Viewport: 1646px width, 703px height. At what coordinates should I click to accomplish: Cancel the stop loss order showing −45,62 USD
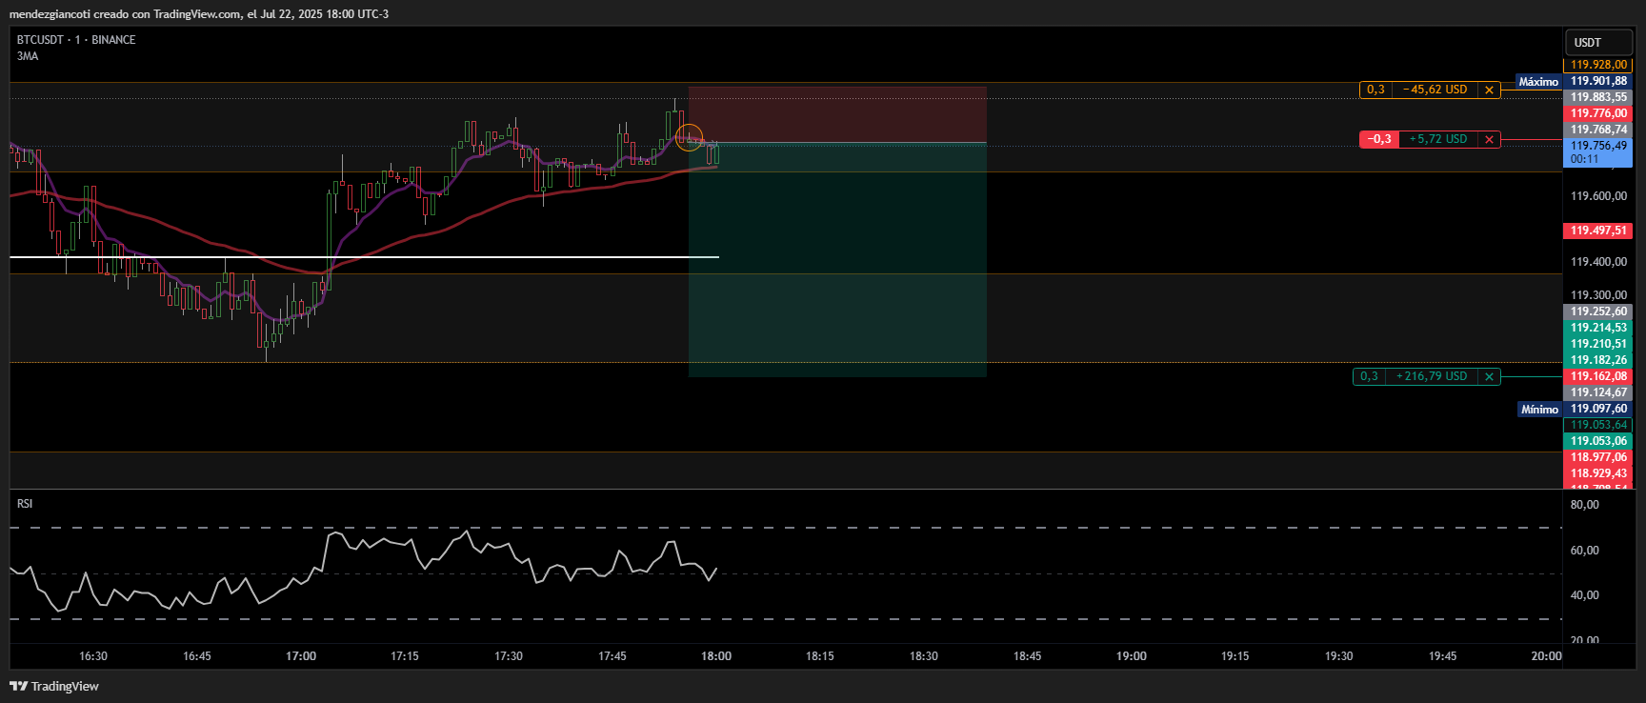1489,90
